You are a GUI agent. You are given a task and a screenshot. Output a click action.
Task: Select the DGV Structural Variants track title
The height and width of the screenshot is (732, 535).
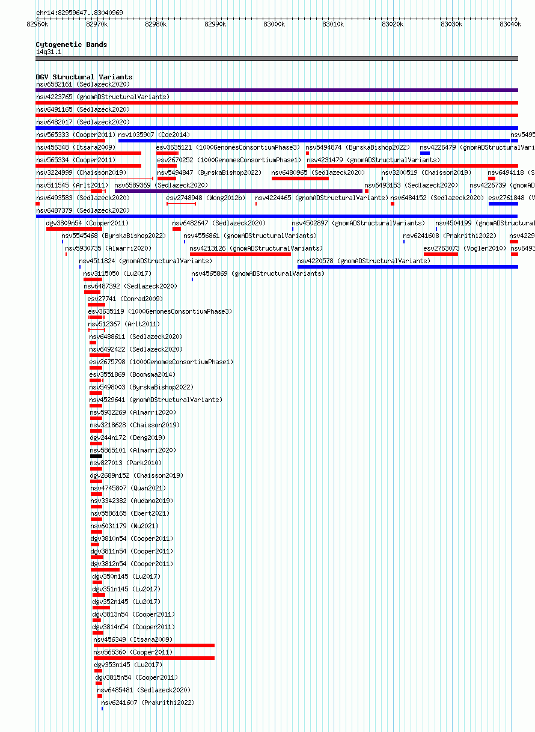(x=84, y=77)
